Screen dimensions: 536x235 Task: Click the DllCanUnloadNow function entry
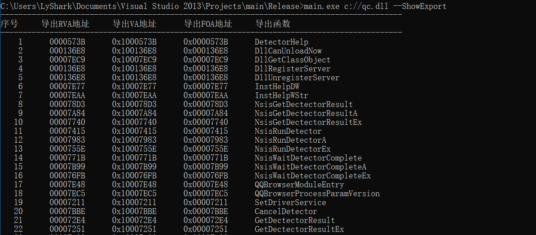pyautogui.click(x=288, y=51)
